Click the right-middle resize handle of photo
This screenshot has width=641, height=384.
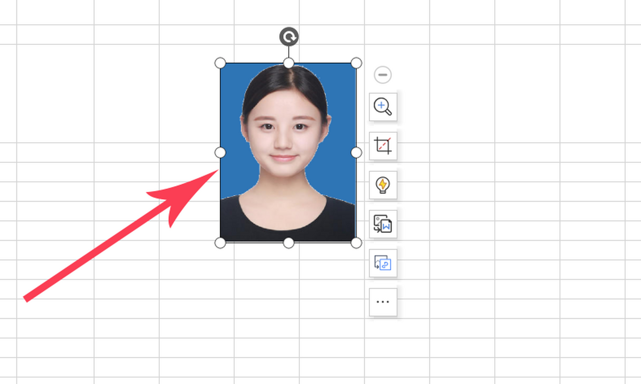[356, 152]
